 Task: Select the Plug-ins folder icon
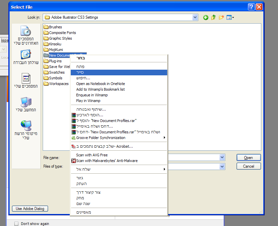[x=46, y=61]
